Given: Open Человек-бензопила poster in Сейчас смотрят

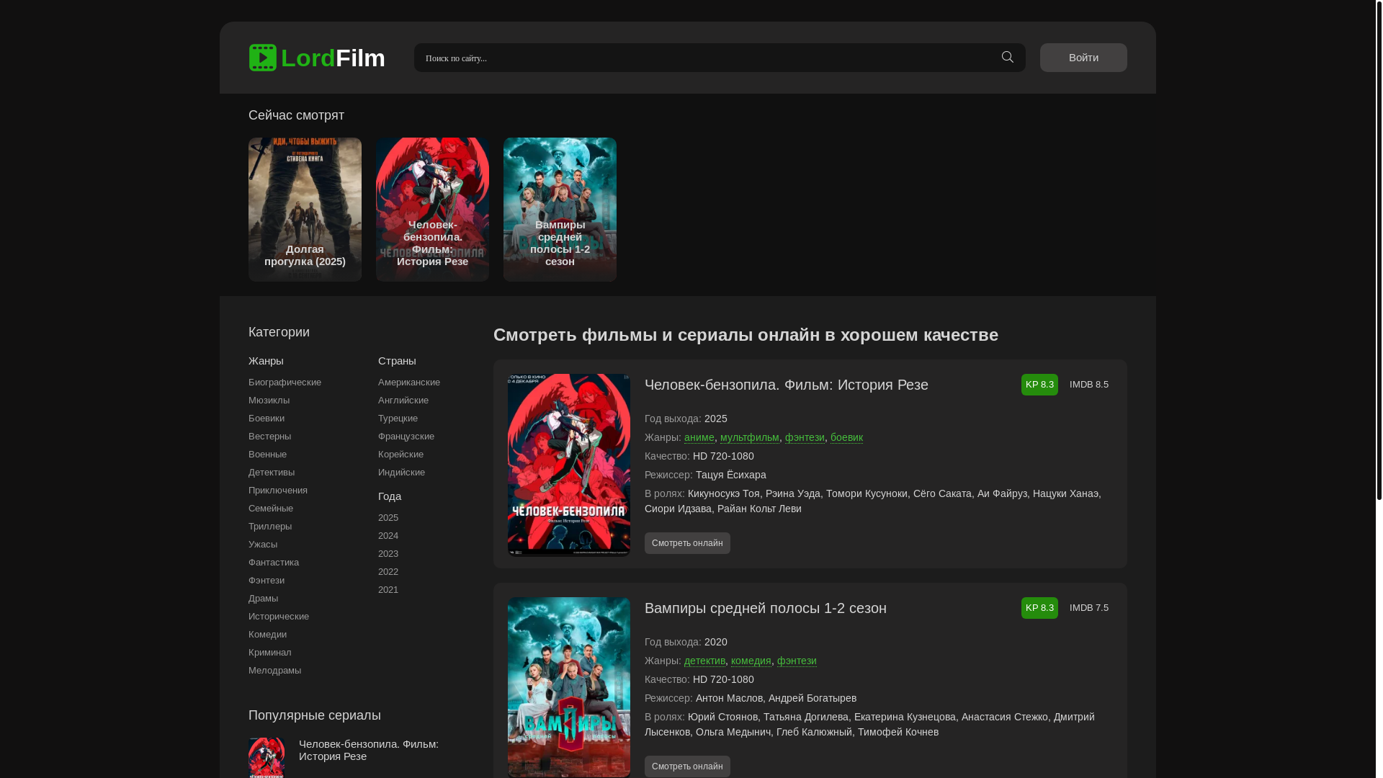Looking at the screenshot, I should point(432,209).
